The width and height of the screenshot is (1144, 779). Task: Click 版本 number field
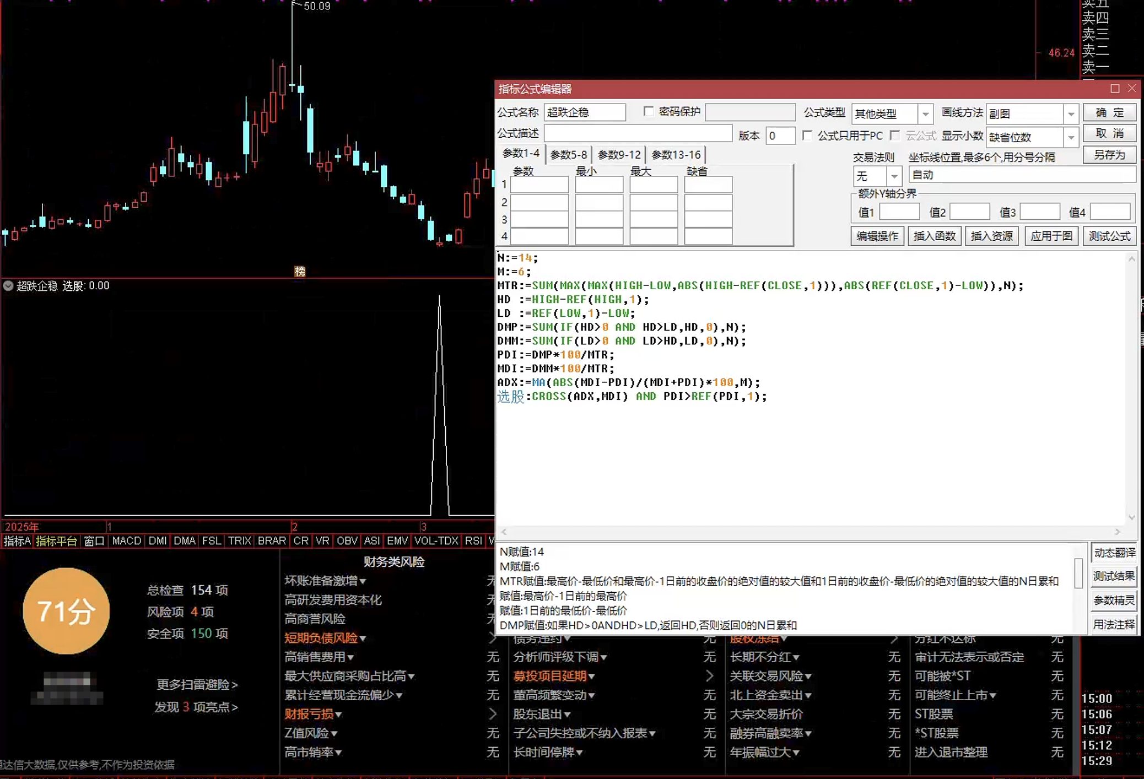point(780,136)
